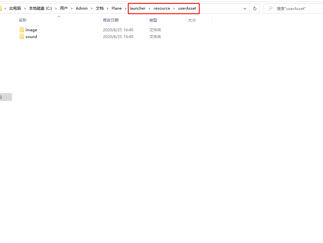Select the image folder name
Image resolution: width=323 pixels, height=243 pixels.
pyautogui.click(x=31, y=30)
